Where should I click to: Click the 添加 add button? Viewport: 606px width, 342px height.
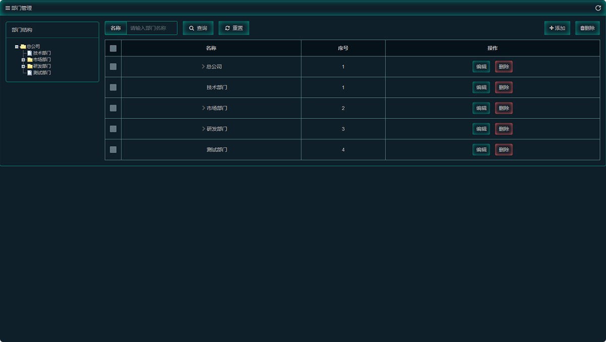coord(557,28)
